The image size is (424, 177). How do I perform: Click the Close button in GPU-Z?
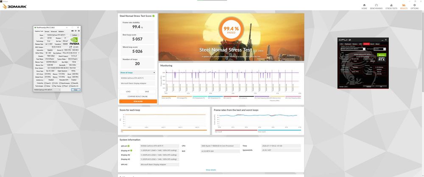[x=75, y=90]
